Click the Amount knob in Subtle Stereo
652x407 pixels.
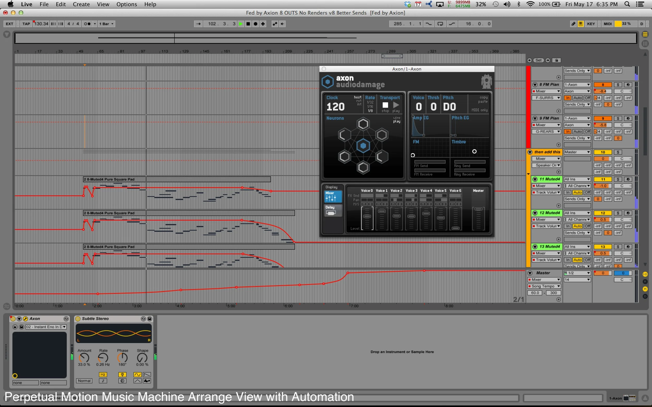tap(84, 358)
